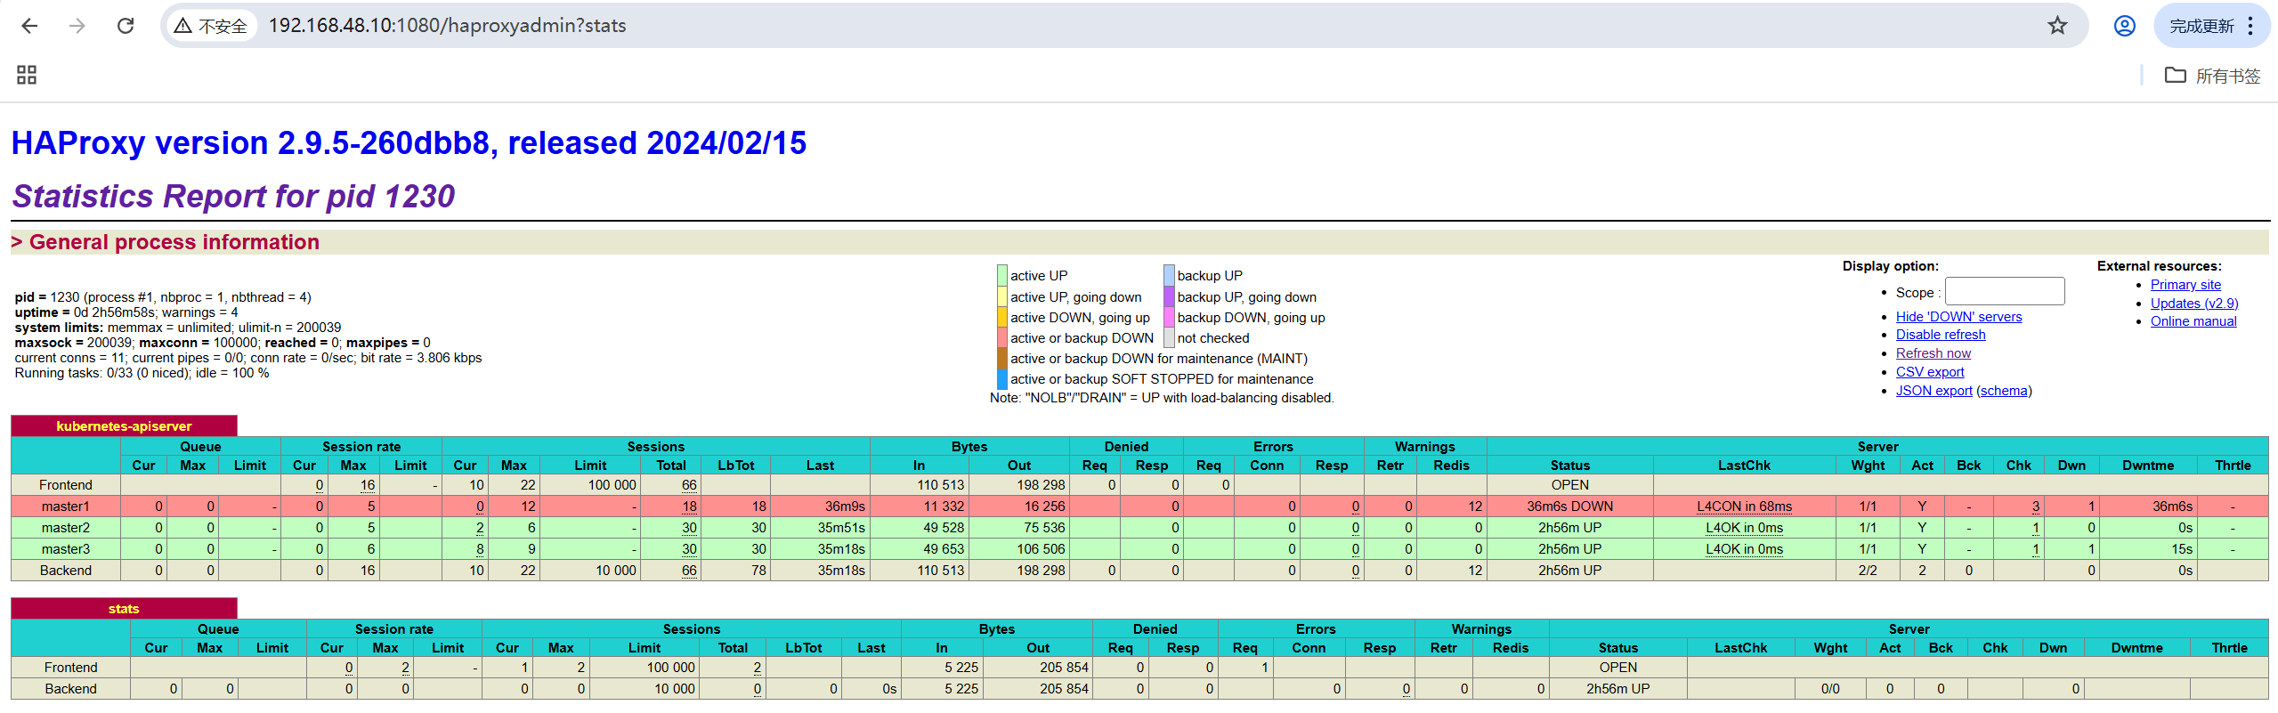The image size is (2278, 713).
Task: Click master3 Dwntme value 15s
Action: (2181, 549)
